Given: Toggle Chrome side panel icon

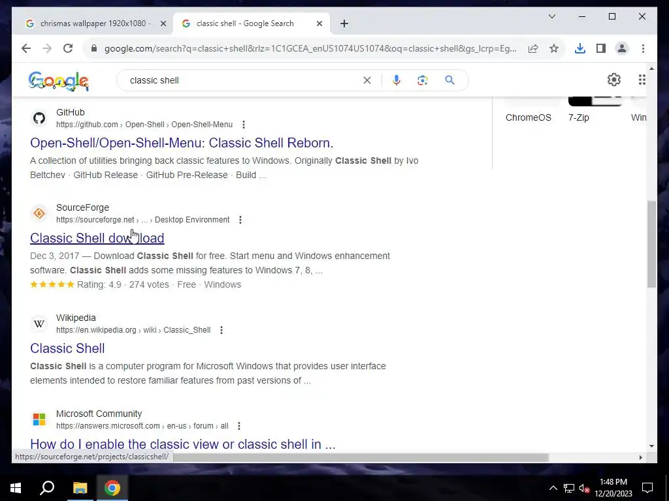Looking at the screenshot, I should coord(601,48).
